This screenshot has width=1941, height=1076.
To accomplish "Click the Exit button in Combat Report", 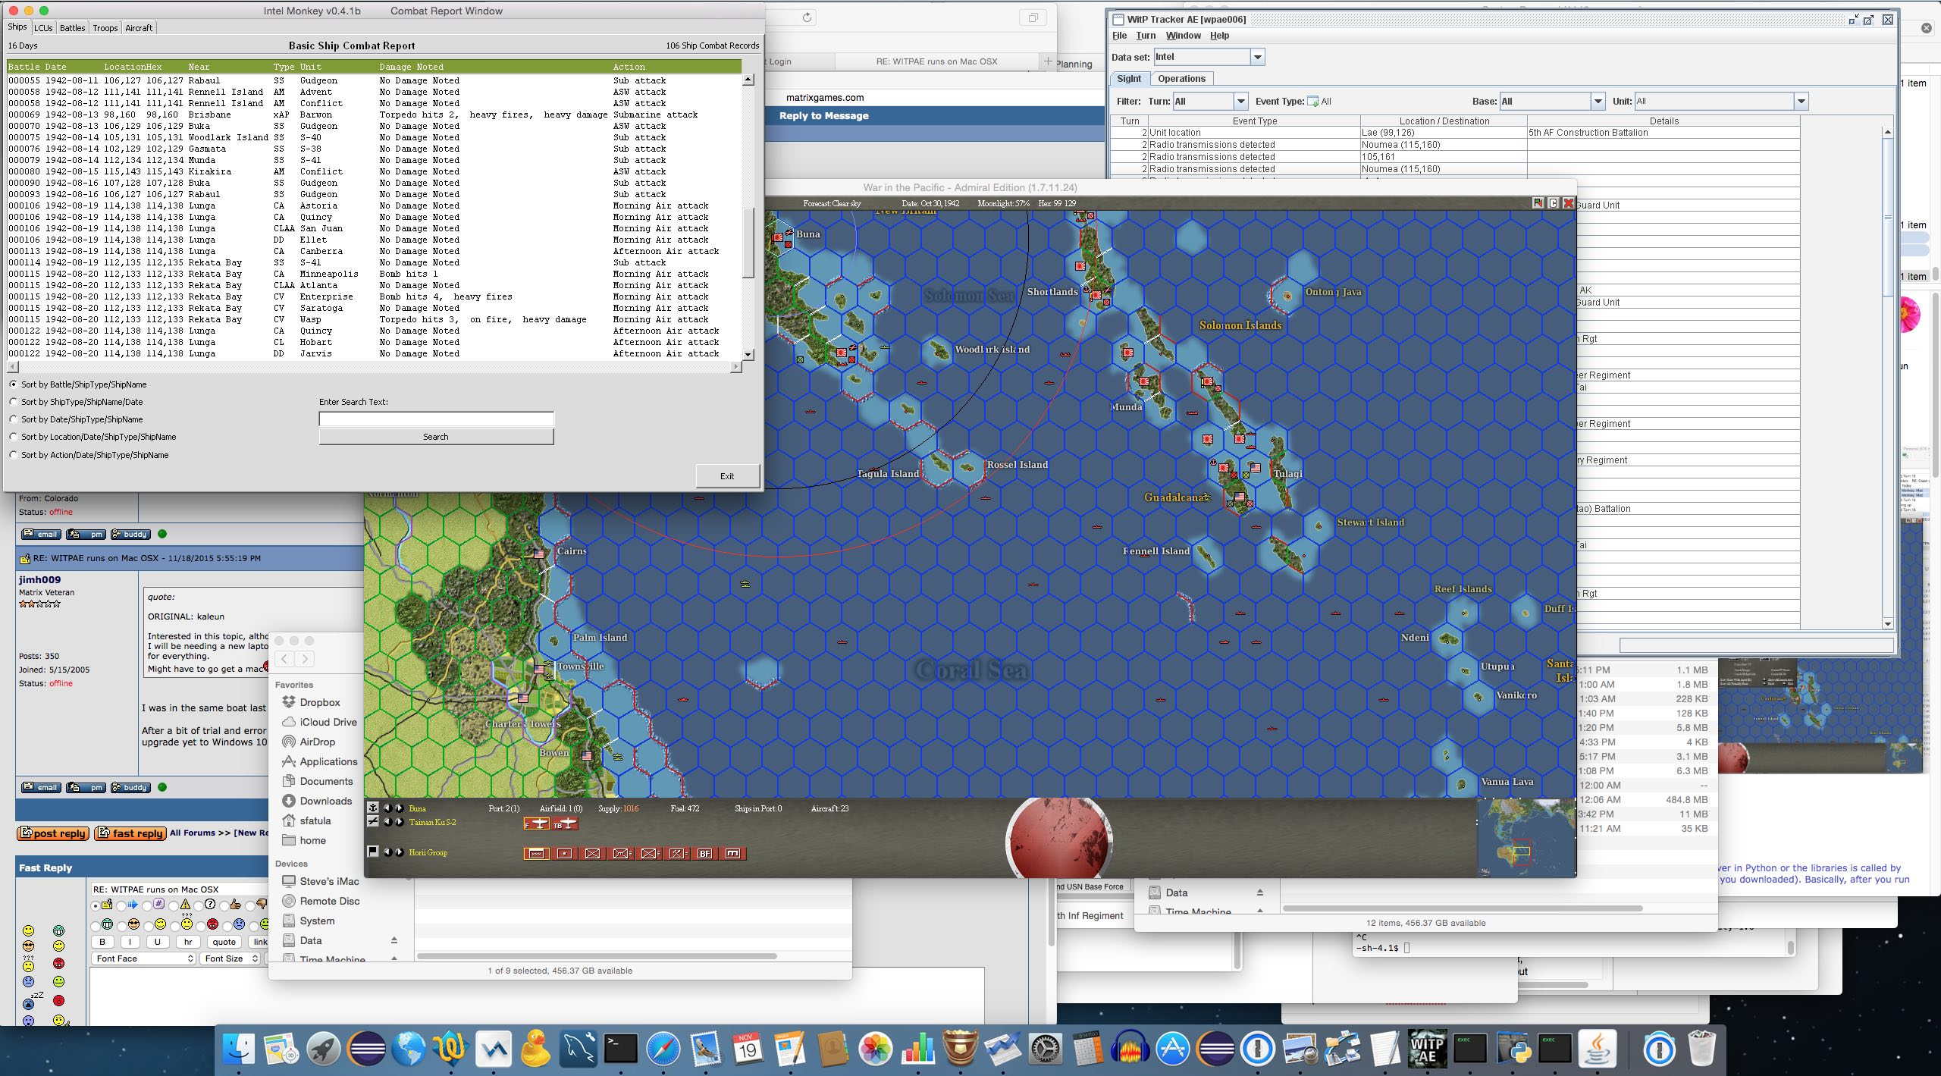I will click(727, 476).
